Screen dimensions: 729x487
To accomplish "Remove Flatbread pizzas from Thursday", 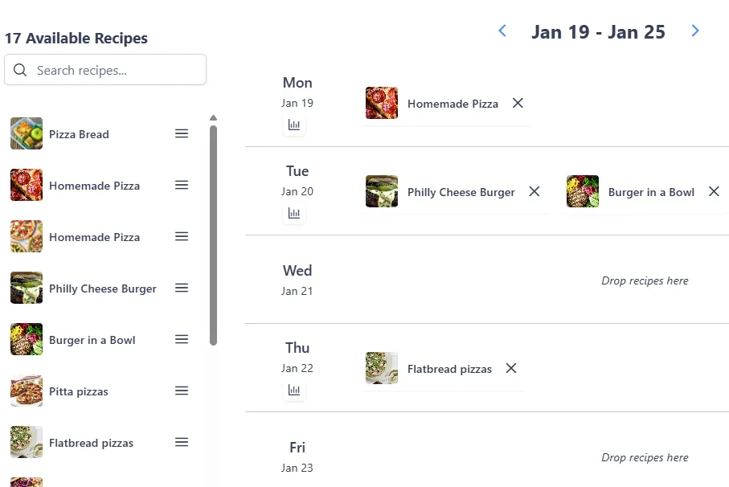I will pyautogui.click(x=511, y=368).
